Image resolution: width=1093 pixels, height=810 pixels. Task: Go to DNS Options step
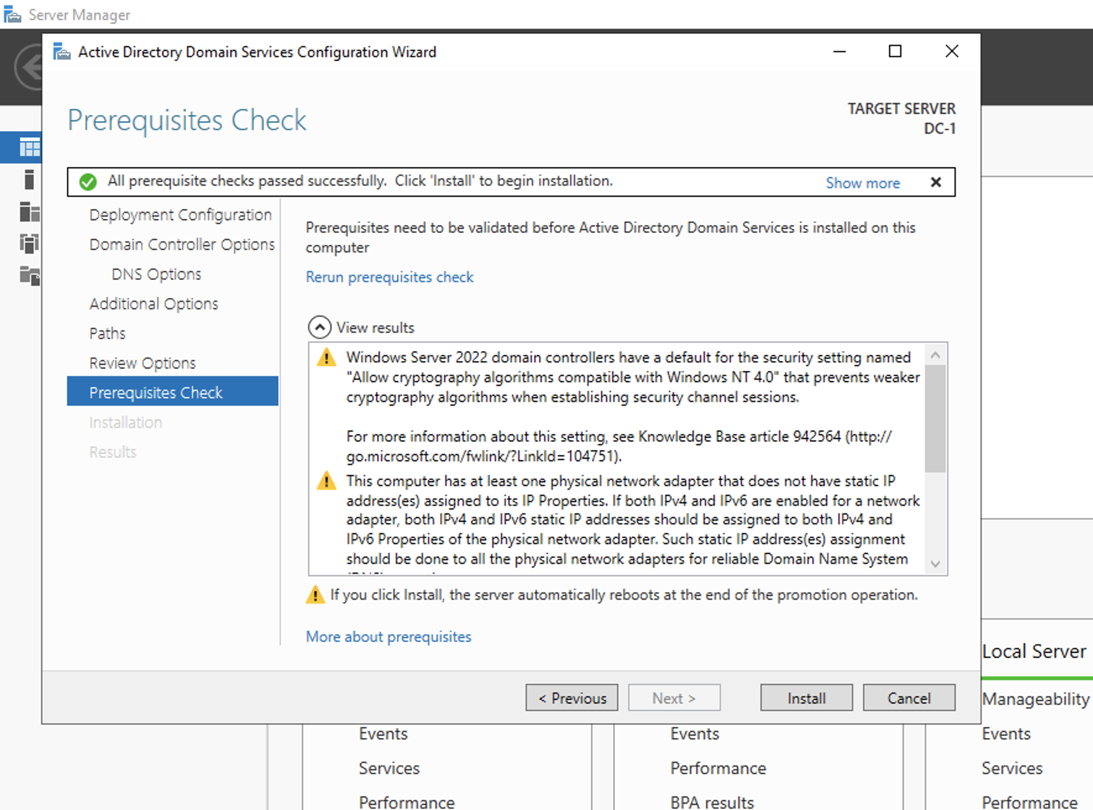click(x=156, y=274)
